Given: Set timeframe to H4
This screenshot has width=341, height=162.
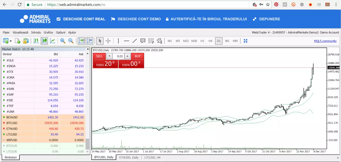Looking at the screenshot, I should (x=210, y=41).
